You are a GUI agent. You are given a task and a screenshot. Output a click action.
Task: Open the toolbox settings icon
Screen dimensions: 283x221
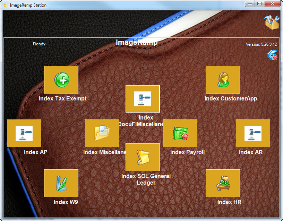tap(272, 23)
